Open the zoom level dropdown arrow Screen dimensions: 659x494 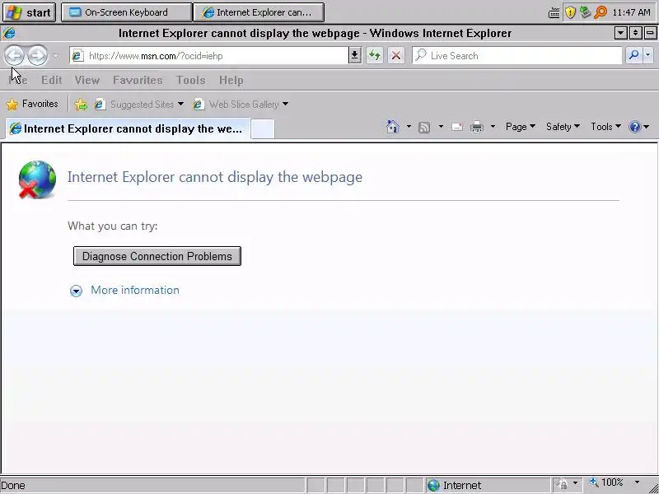pyautogui.click(x=637, y=482)
